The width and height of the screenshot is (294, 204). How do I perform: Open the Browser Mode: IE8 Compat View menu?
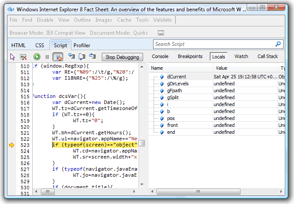(x=47, y=33)
